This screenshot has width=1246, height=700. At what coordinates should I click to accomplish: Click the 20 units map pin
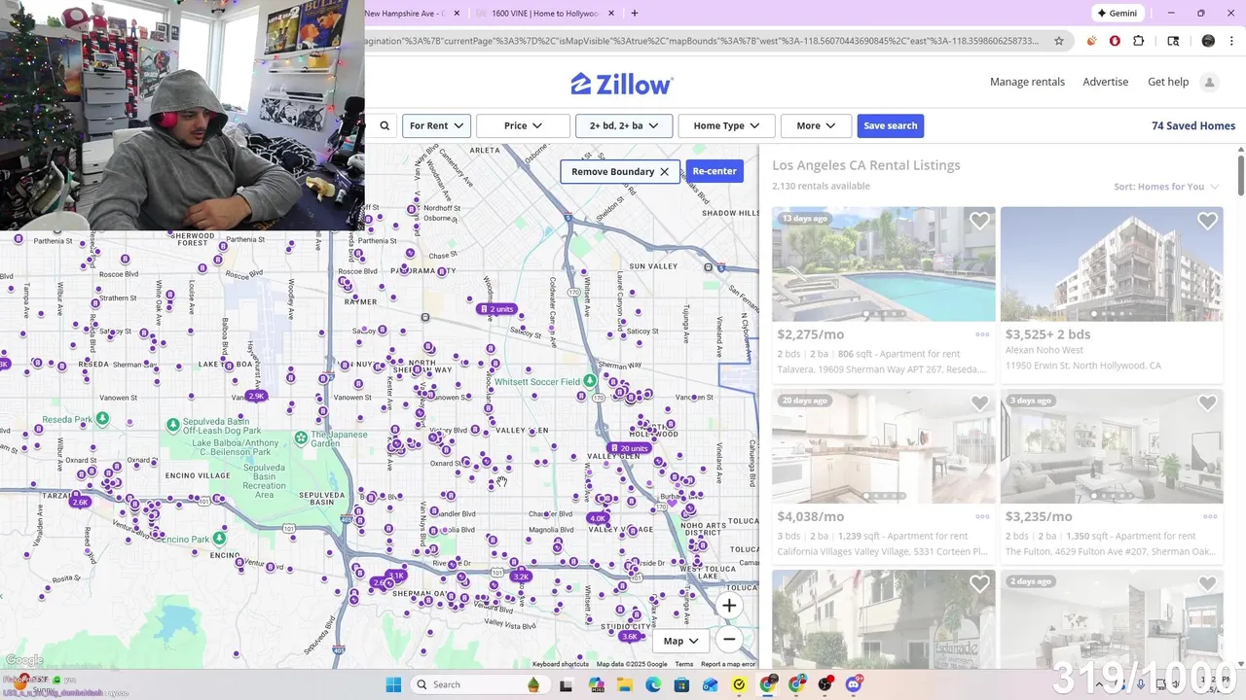[x=629, y=448]
